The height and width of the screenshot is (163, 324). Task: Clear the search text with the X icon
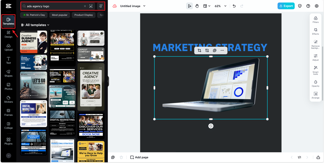point(85,6)
